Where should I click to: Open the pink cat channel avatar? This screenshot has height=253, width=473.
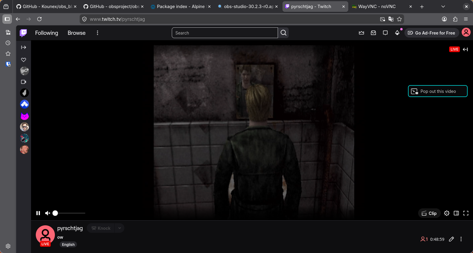click(24, 116)
